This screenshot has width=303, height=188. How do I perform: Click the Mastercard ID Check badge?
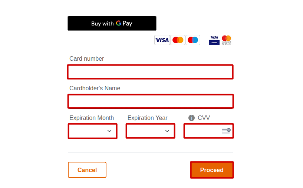coord(226,40)
